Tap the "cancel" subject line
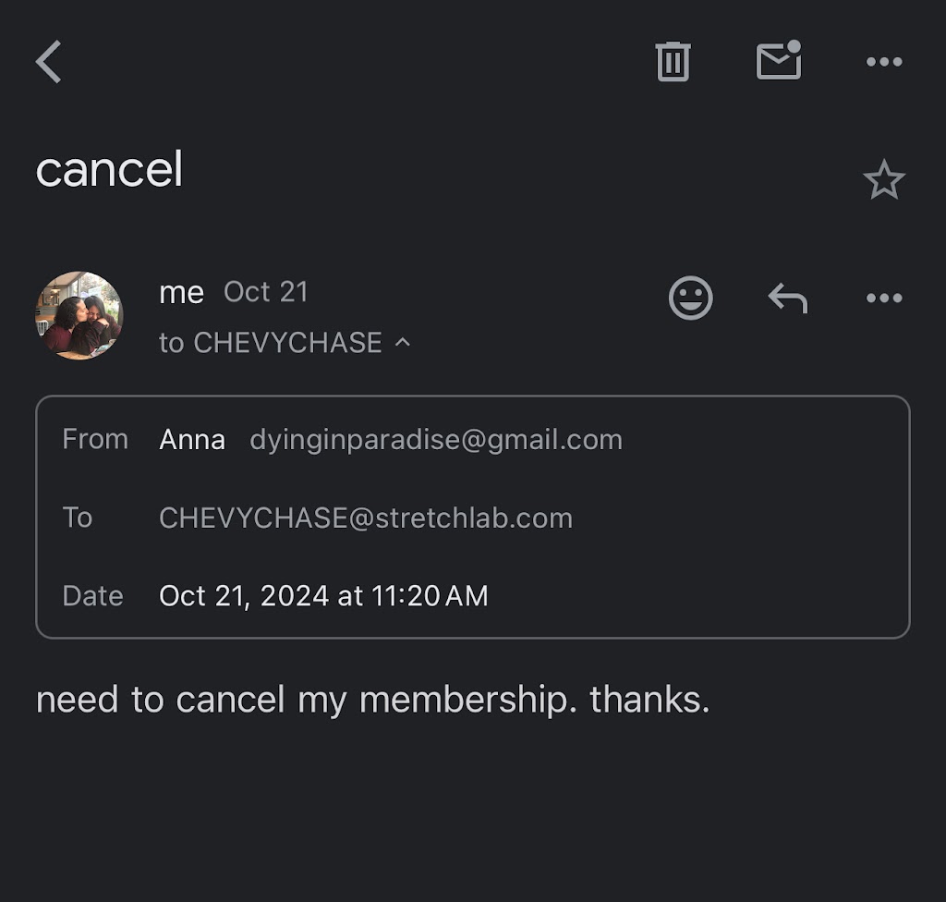The height and width of the screenshot is (902, 946). point(109,170)
